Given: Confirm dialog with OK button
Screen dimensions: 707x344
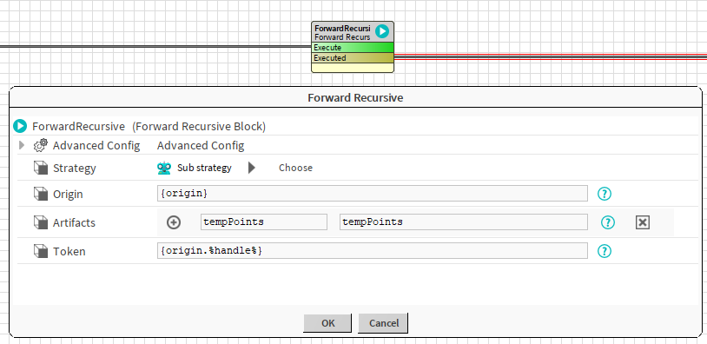Looking at the screenshot, I should 327,323.
